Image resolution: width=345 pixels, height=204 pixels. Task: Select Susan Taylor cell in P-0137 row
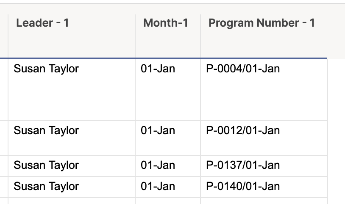pos(72,166)
